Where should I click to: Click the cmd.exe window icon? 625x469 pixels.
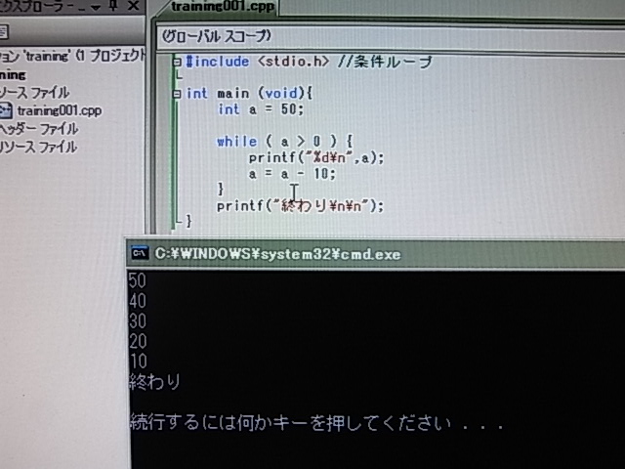[140, 254]
